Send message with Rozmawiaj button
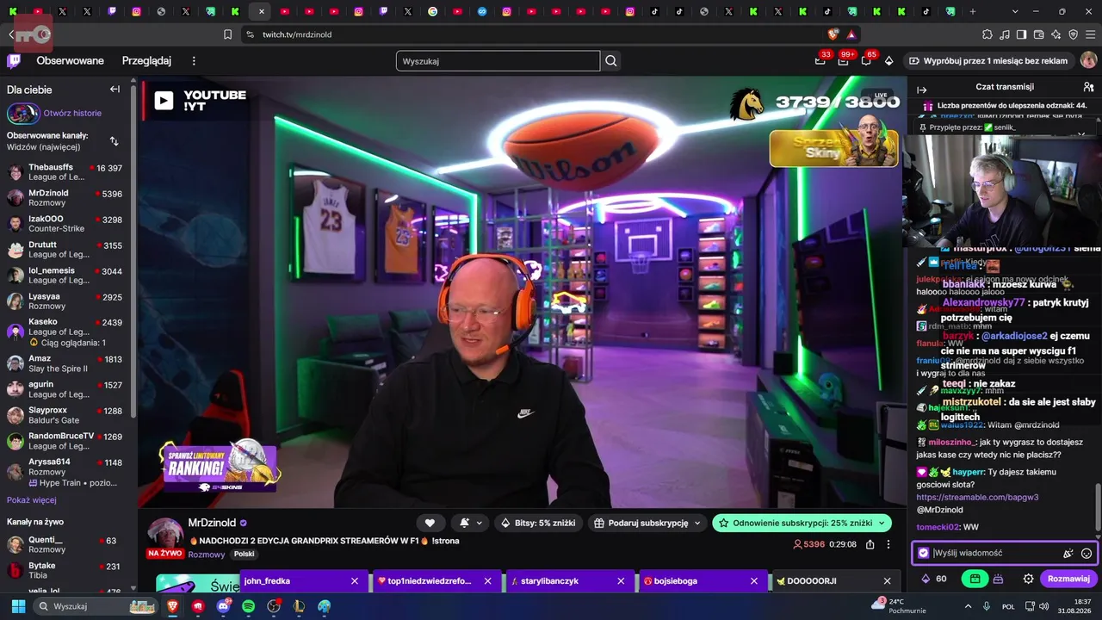Screen dimensions: 1102x620 1068,579
